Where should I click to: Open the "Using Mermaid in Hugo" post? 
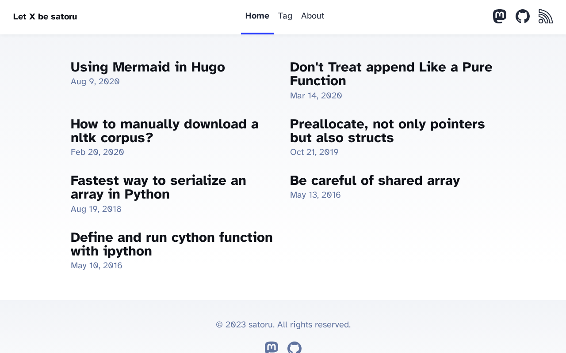pos(148,67)
